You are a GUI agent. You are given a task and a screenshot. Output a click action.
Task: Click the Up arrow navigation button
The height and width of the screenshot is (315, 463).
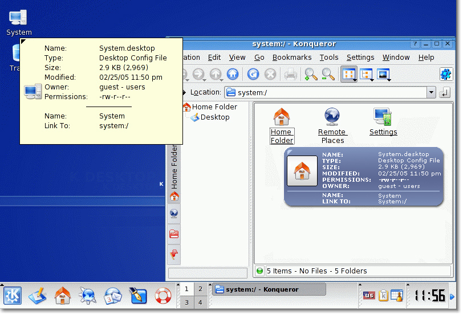pos(216,74)
